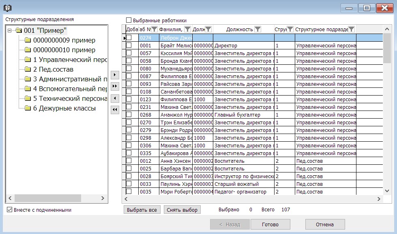Viewport: 397px width, 234px height.
Task: Uncheck Вместе с подчиненными checkbox
Action: coord(10,210)
